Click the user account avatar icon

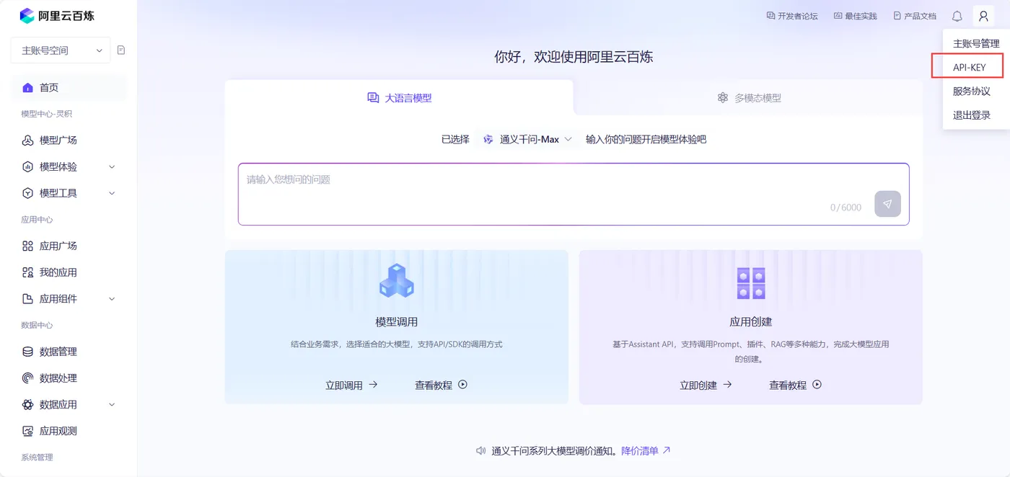[983, 16]
